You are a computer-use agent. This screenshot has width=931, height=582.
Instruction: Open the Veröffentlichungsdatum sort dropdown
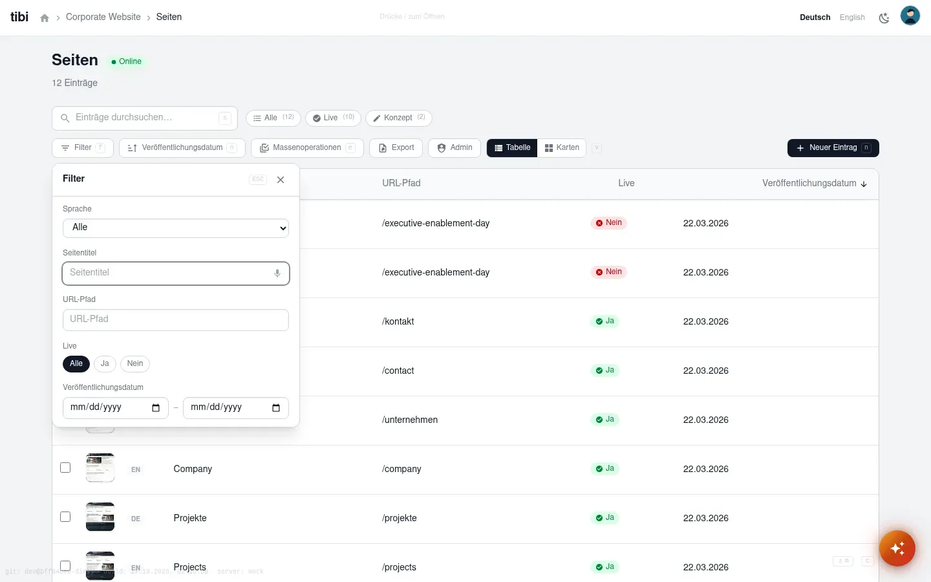click(x=182, y=148)
